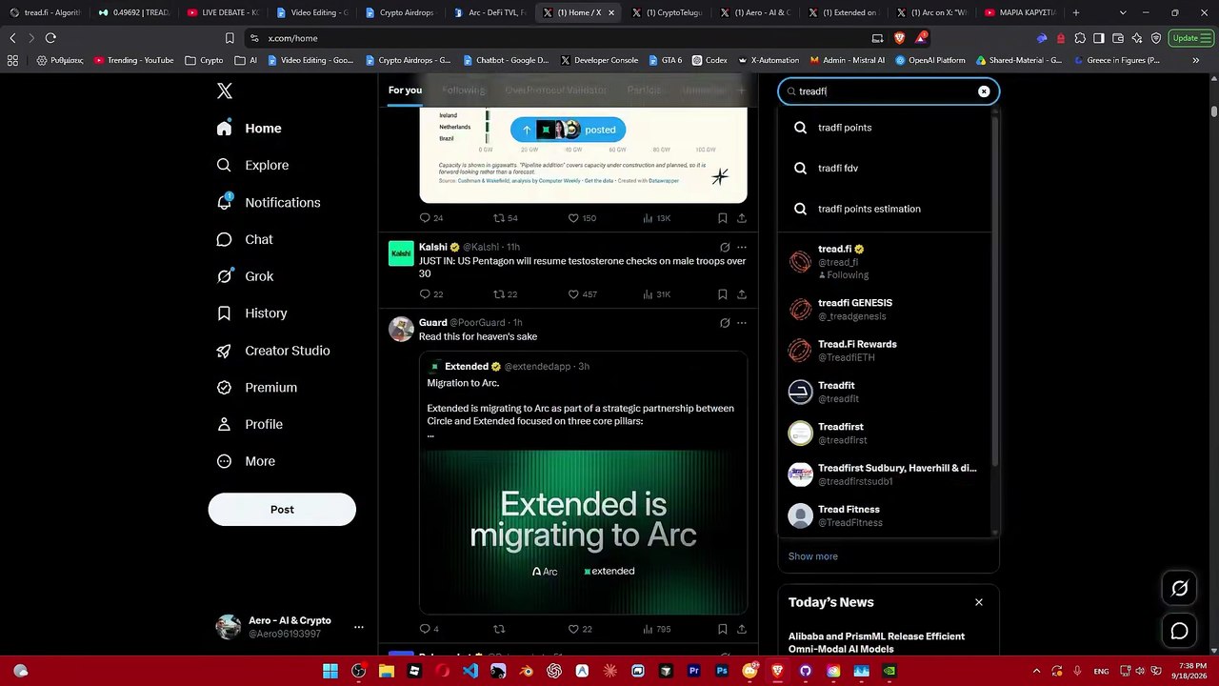Share the Kalshi post
Screen dimensions: 1219x686
[x=742, y=294]
